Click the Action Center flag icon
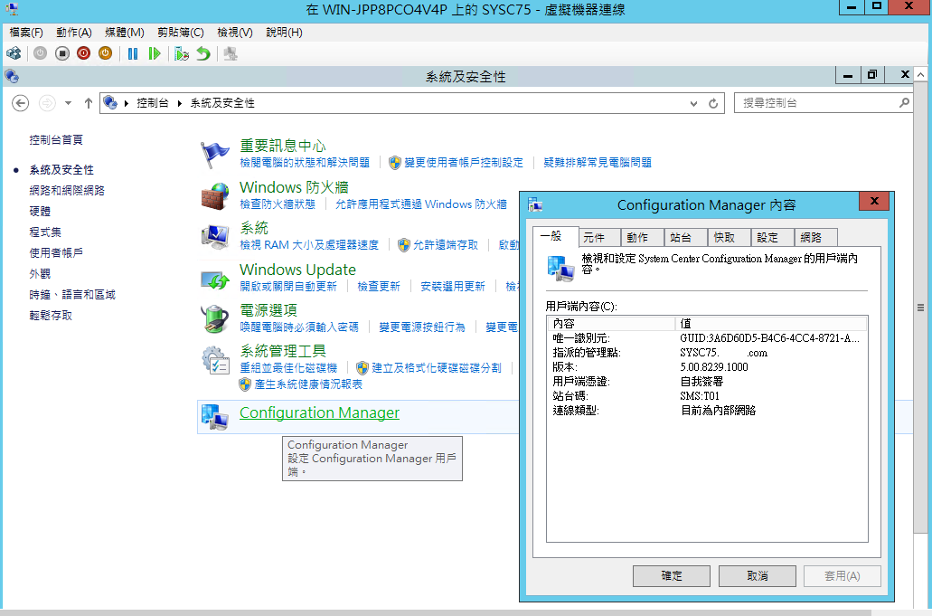 [x=214, y=155]
